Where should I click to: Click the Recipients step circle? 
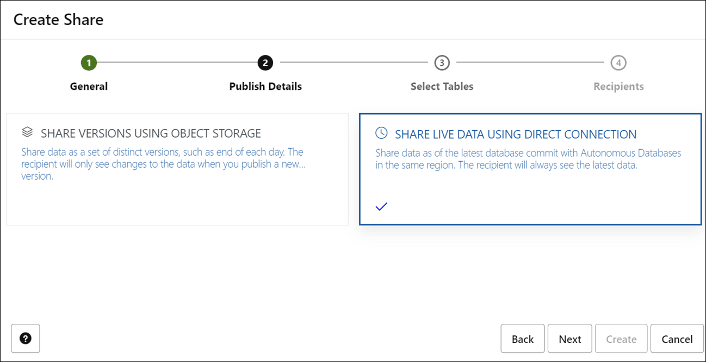(618, 62)
